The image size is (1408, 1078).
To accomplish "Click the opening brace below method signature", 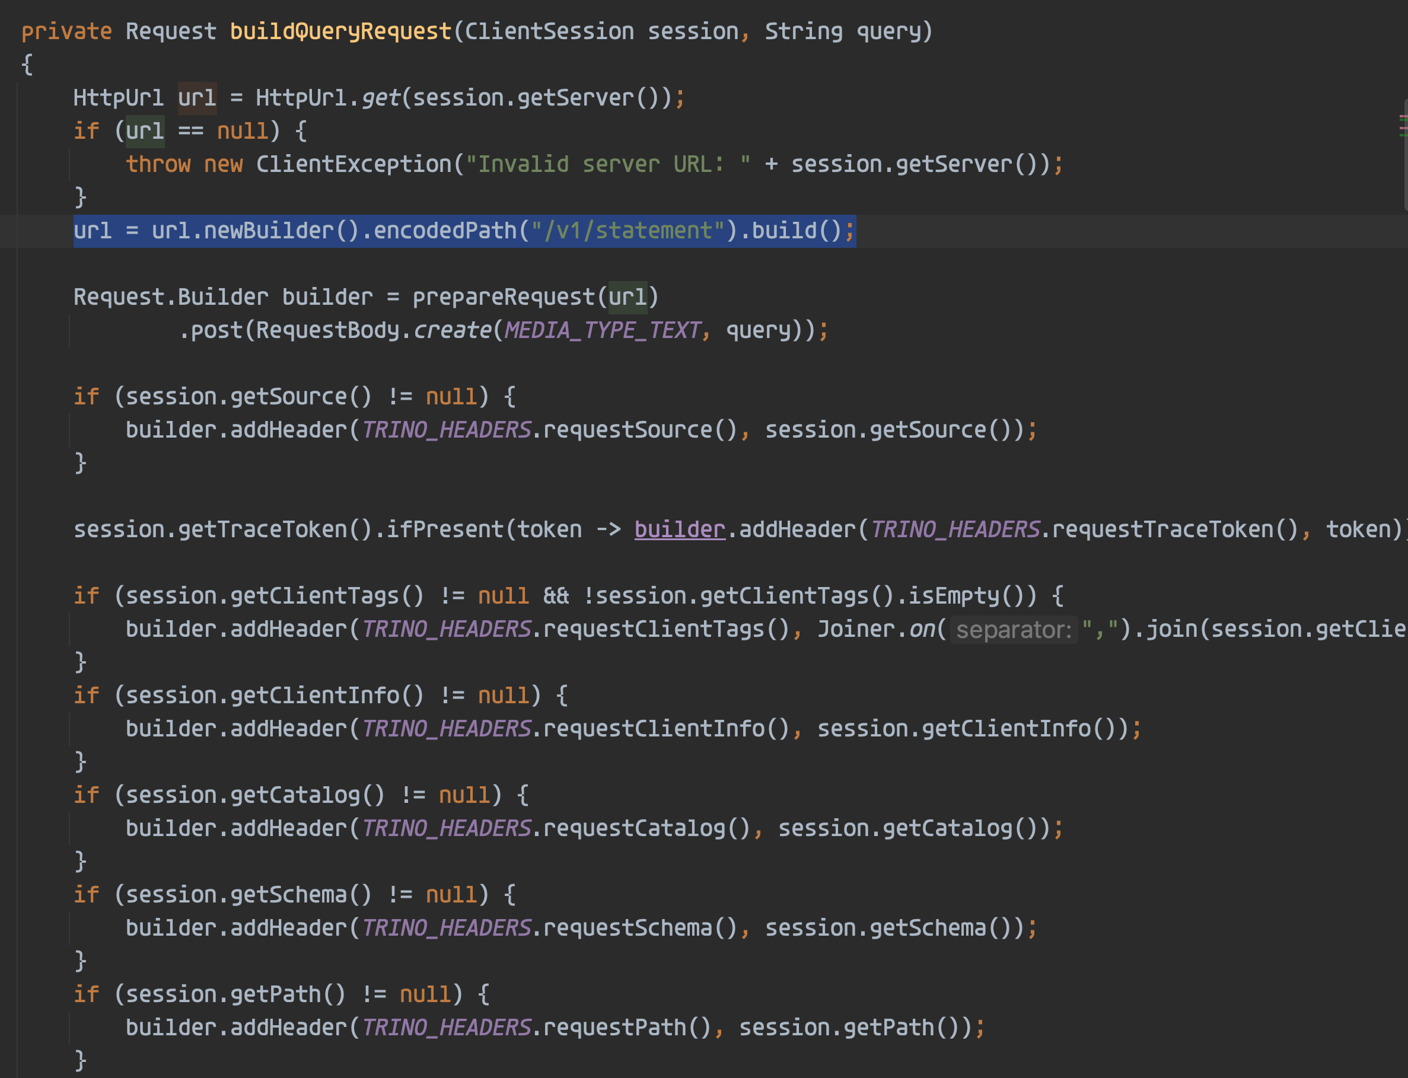I will point(27,65).
